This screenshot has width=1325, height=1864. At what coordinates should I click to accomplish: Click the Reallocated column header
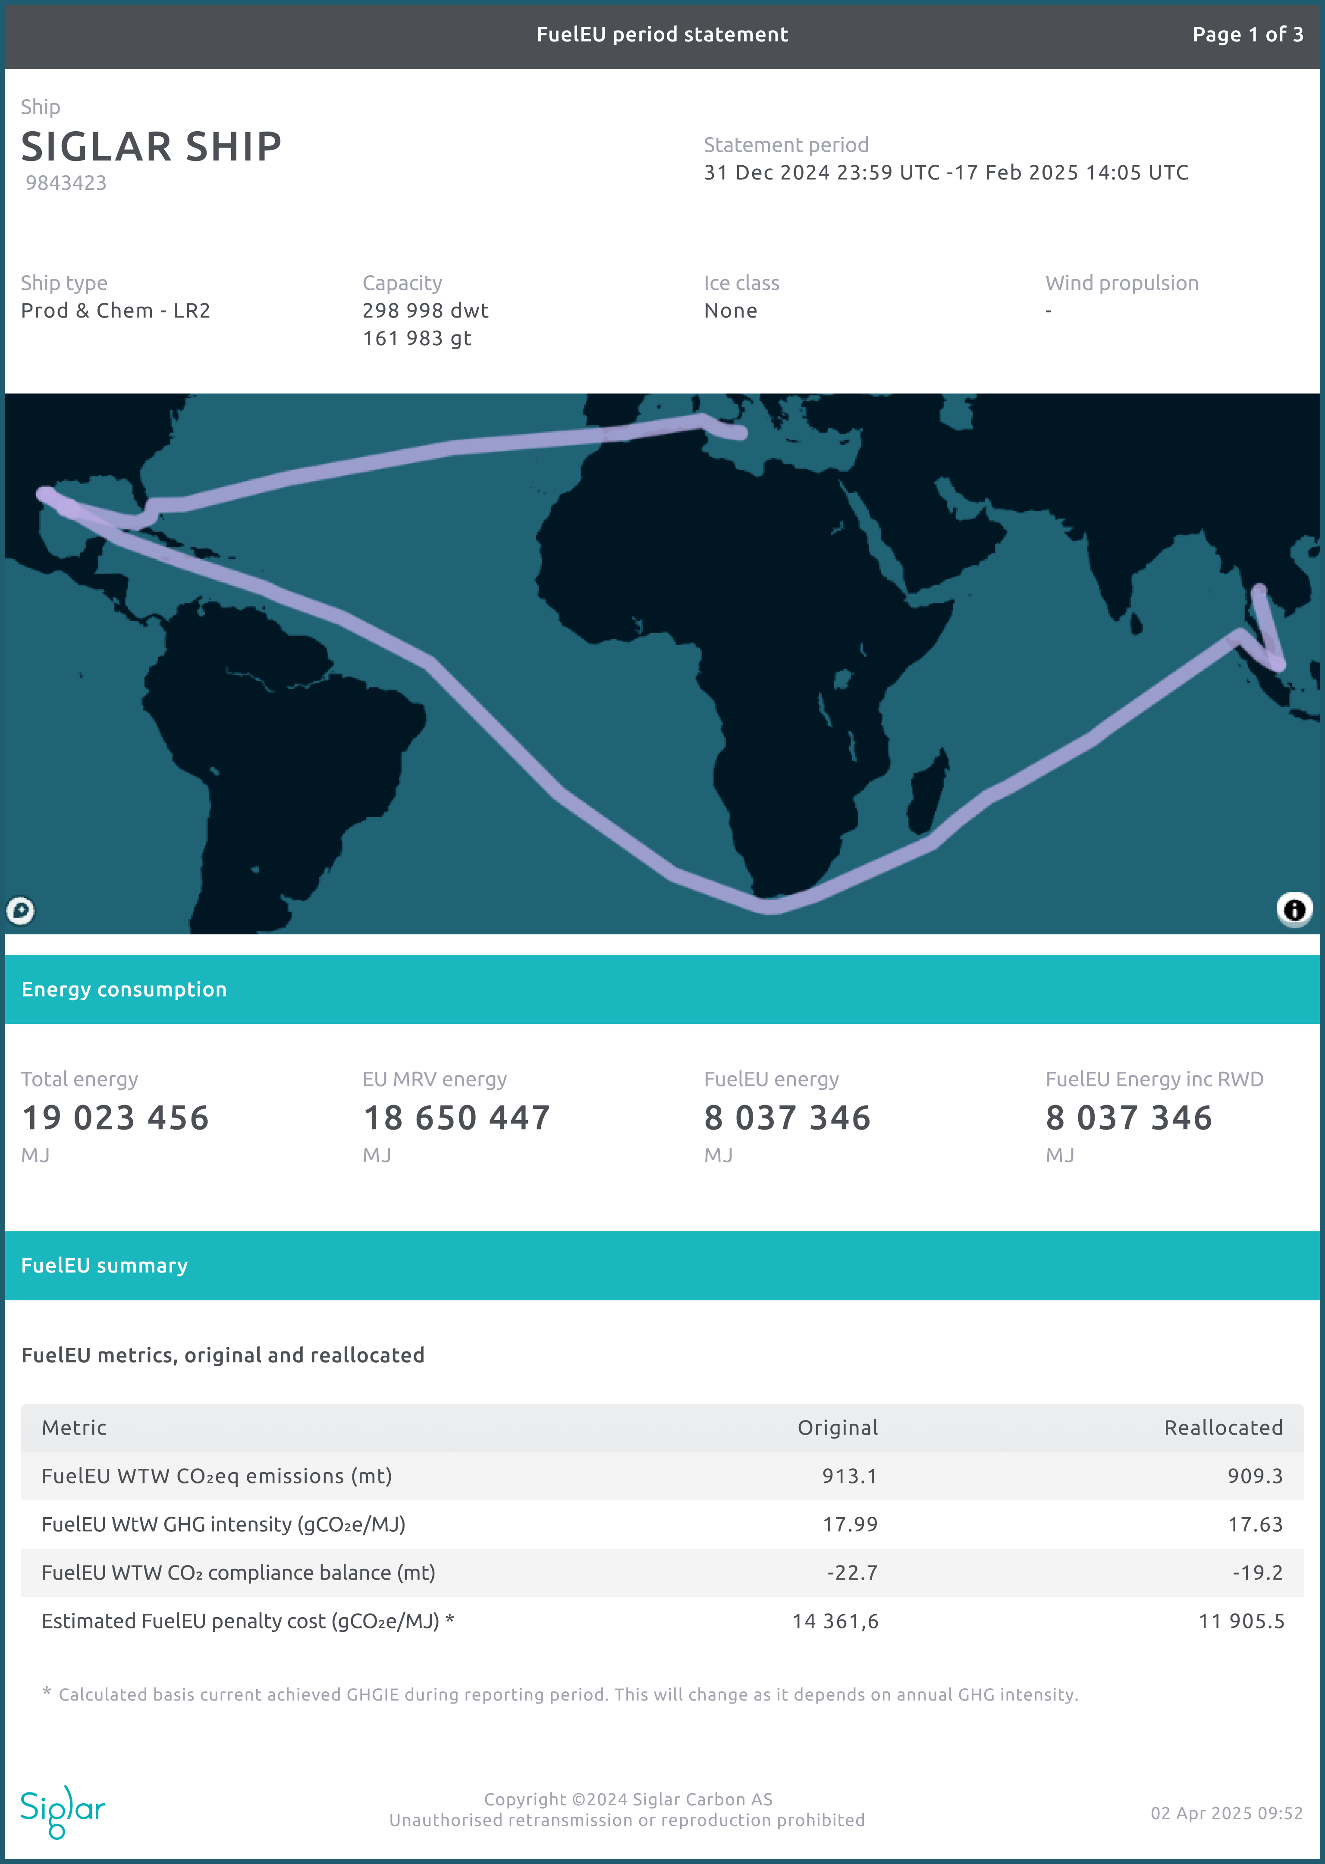pos(1223,1427)
